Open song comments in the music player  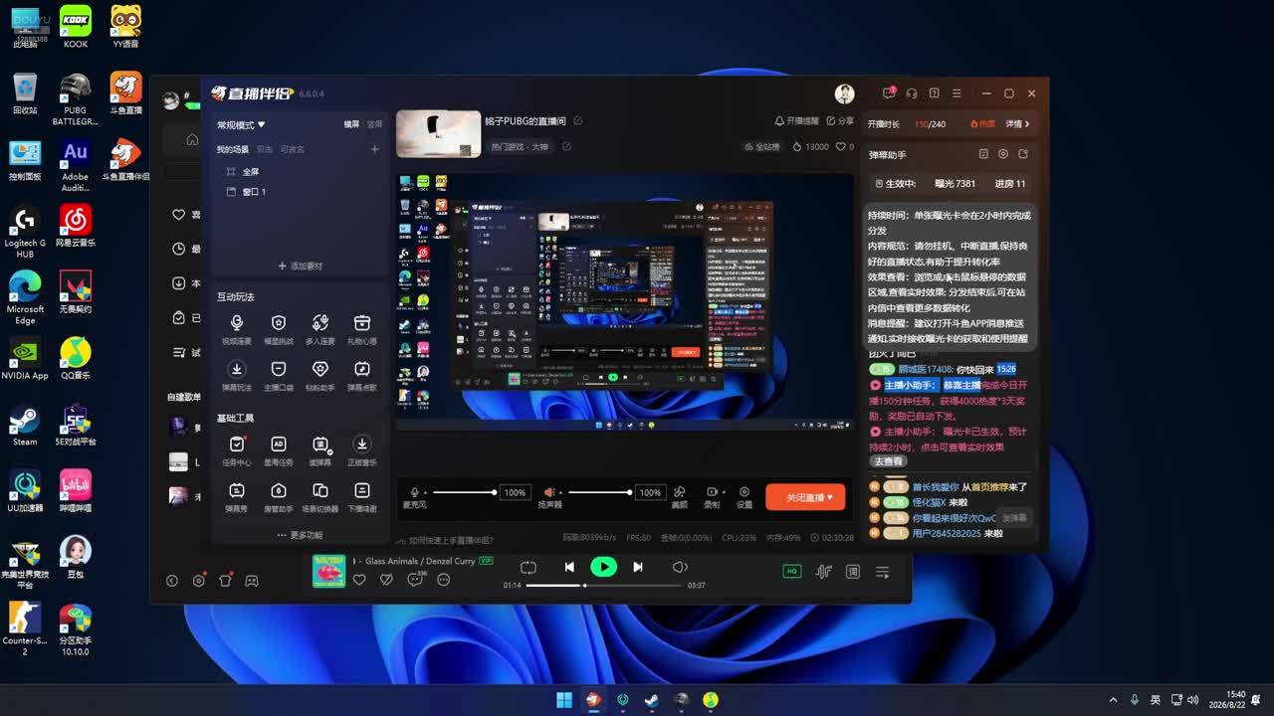pos(415,580)
